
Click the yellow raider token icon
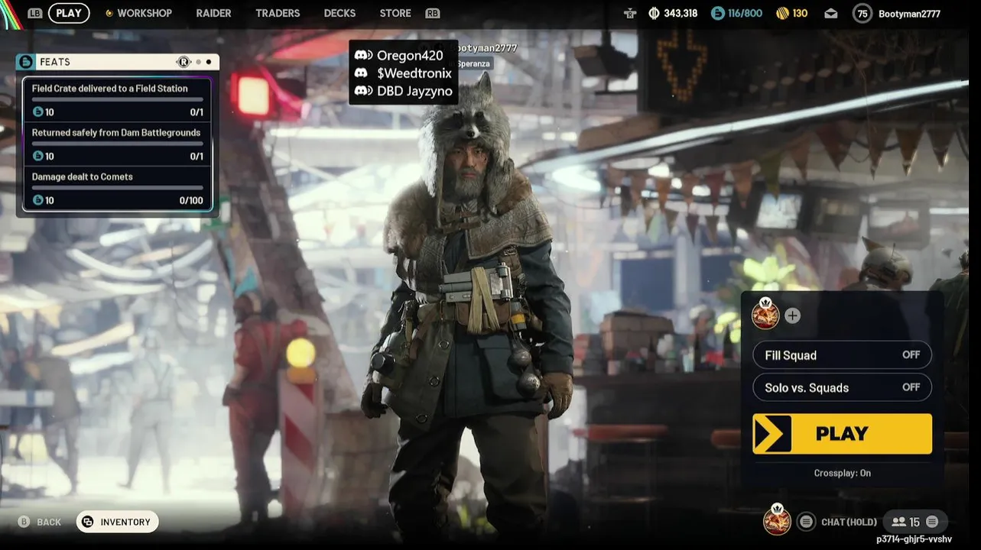pyautogui.click(x=781, y=13)
